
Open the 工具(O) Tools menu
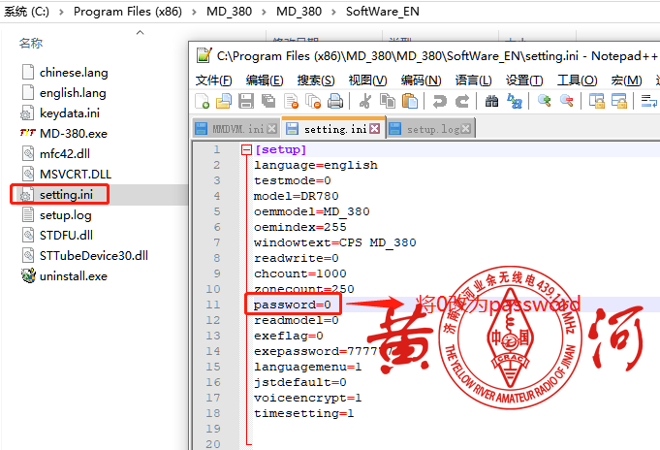(x=577, y=80)
